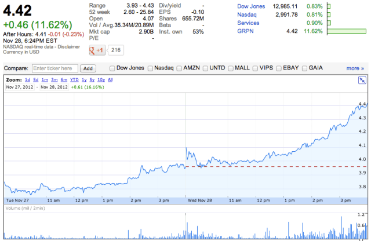371x241 pixels.
Task: Focus the Enter ticker here field
Action: (x=55, y=68)
